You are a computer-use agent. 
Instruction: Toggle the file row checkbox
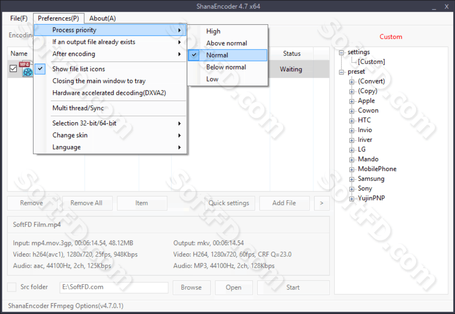(x=13, y=69)
